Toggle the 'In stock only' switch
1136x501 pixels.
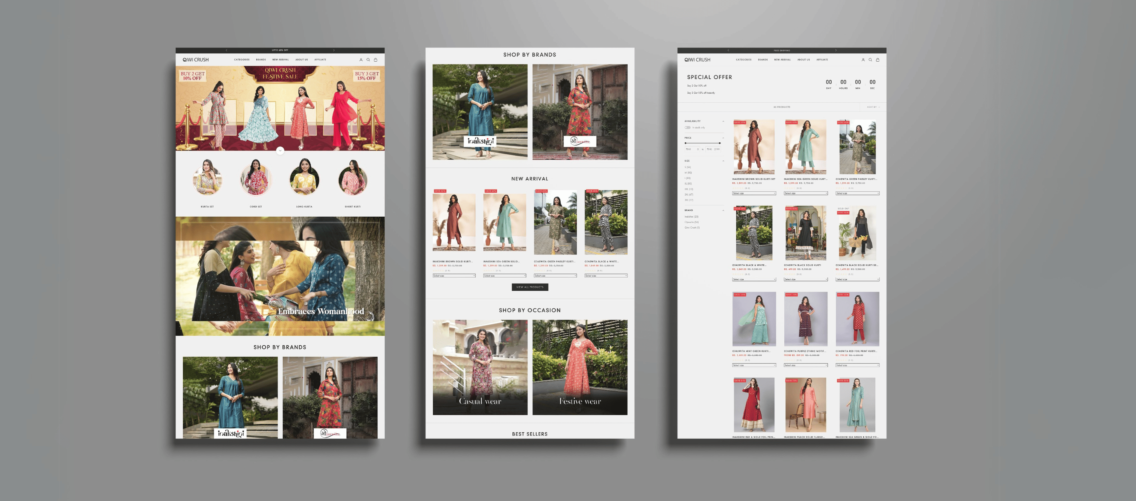pos(688,128)
